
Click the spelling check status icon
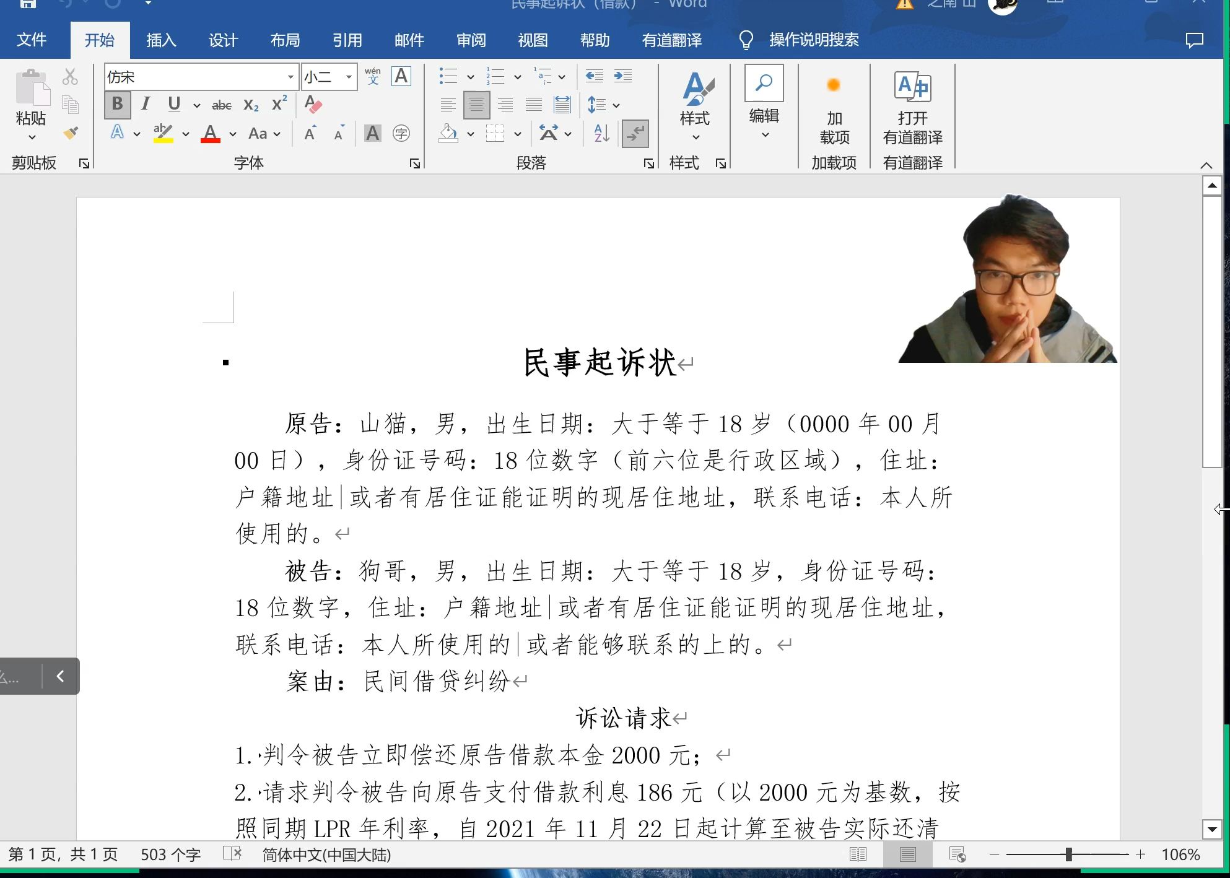pos(232,854)
